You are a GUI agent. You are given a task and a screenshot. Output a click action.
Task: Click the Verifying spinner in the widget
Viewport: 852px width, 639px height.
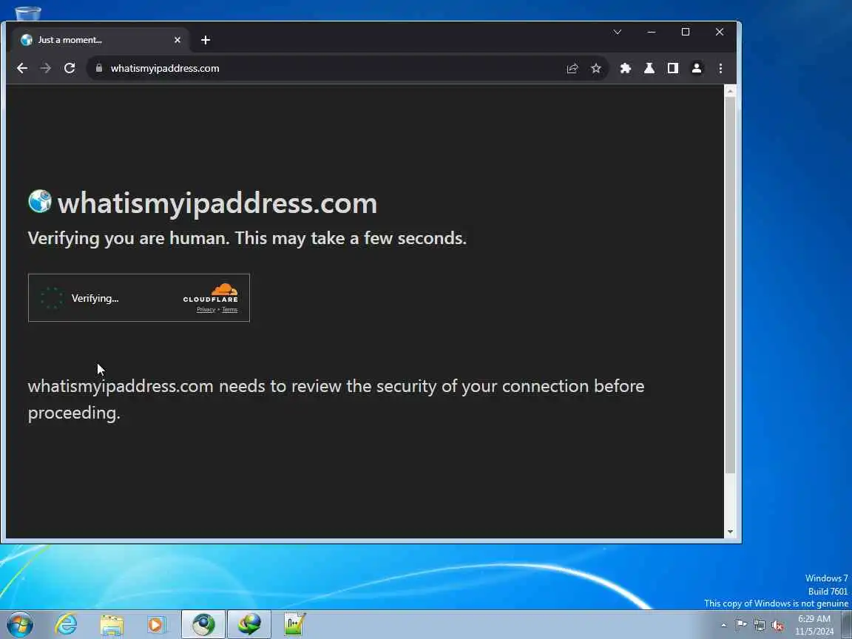pyautogui.click(x=52, y=298)
